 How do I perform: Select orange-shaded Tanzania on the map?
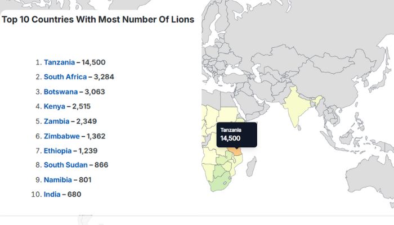tap(235, 151)
